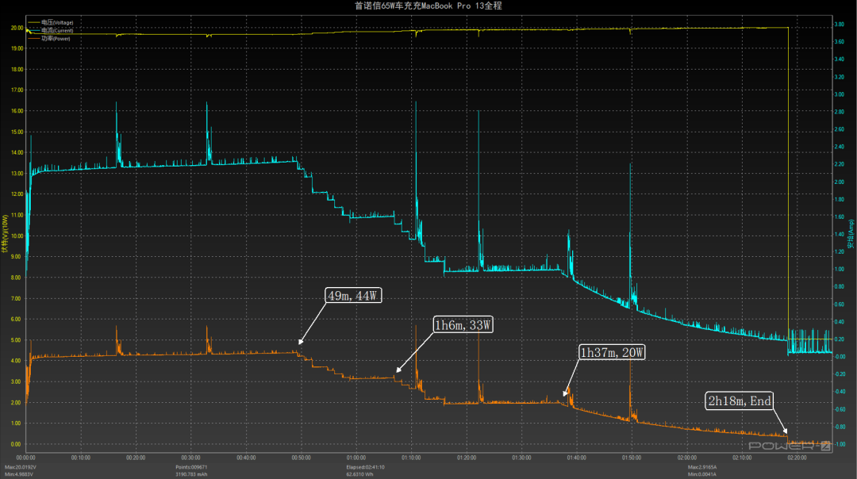Click the 13.00 left axis label
Viewport: 857px width, 479px height.
pyautogui.click(x=17, y=174)
